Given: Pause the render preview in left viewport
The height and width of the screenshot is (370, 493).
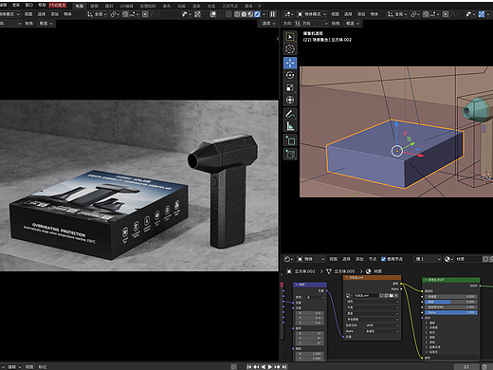Looking at the screenshot, I should pyautogui.click(x=272, y=14).
